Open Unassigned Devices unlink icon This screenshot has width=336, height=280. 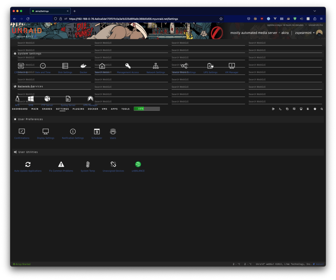point(113,165)
